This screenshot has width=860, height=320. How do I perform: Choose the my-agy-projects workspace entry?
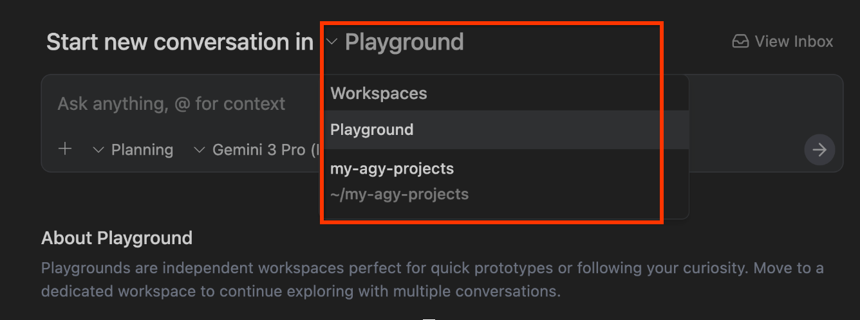(392, 169)
